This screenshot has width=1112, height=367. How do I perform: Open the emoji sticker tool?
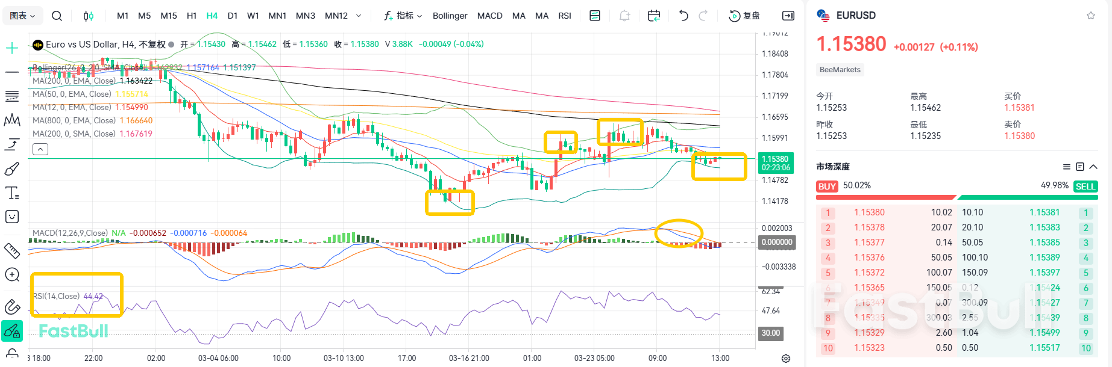(x=12, y=217)
